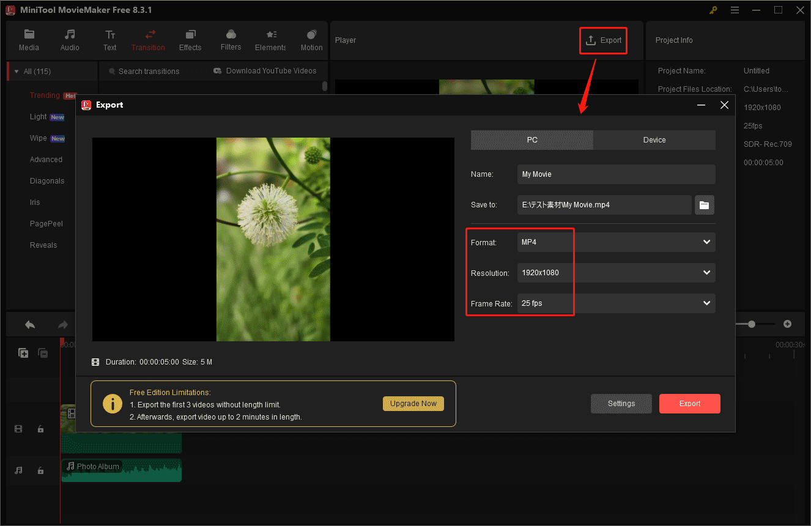Click the red Export button in dialog
The image size is (811, 526).
[689, 404]
